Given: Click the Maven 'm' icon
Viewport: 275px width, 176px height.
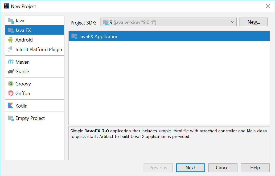Looking at the screenshot, I should [11, 62].
